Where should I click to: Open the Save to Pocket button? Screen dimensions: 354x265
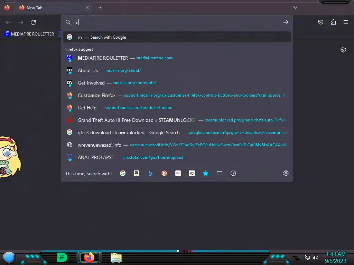pos(321,22)
